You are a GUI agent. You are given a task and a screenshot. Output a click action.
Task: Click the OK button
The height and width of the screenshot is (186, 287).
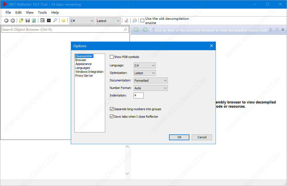point(179,137)
